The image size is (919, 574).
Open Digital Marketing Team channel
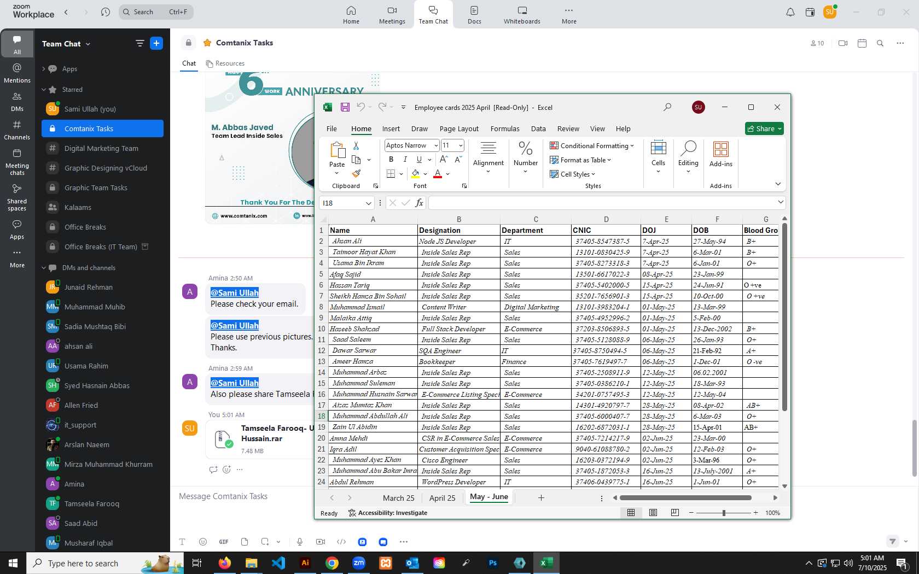102,148
